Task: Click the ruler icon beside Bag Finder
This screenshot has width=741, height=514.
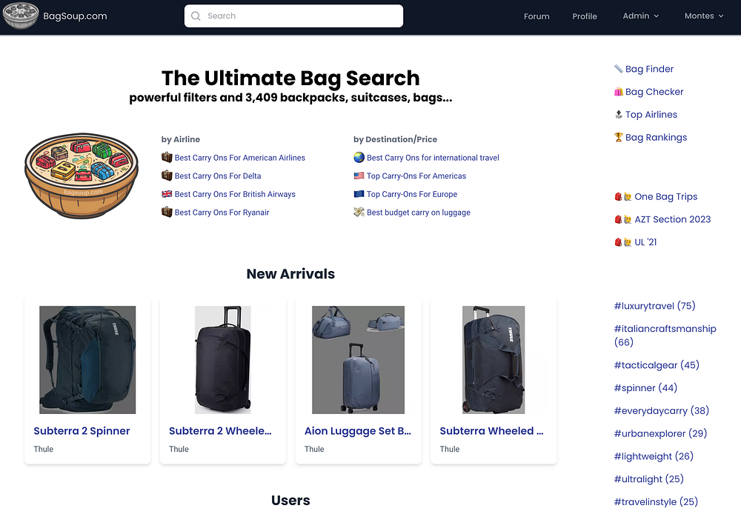Action: tap(618, 69)
